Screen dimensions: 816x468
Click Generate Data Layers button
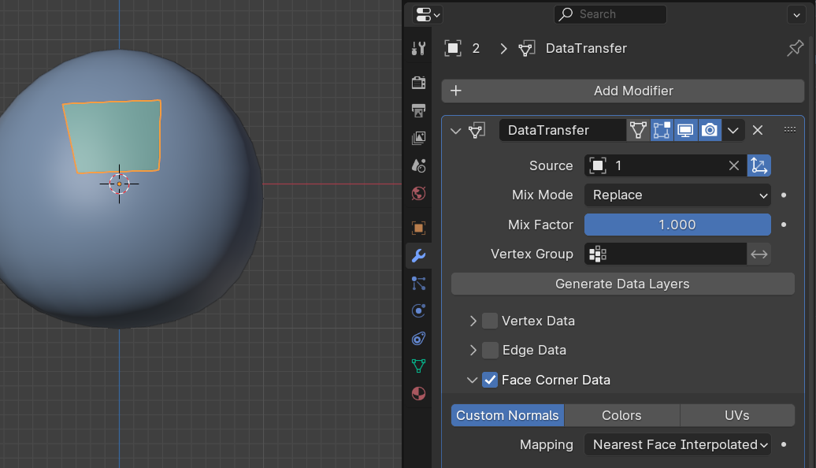(623, 284)
